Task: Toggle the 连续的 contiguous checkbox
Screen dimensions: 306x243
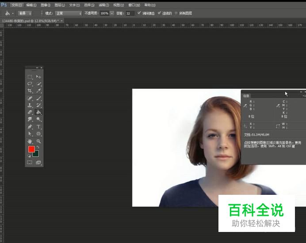Action: tap(160, 13)
